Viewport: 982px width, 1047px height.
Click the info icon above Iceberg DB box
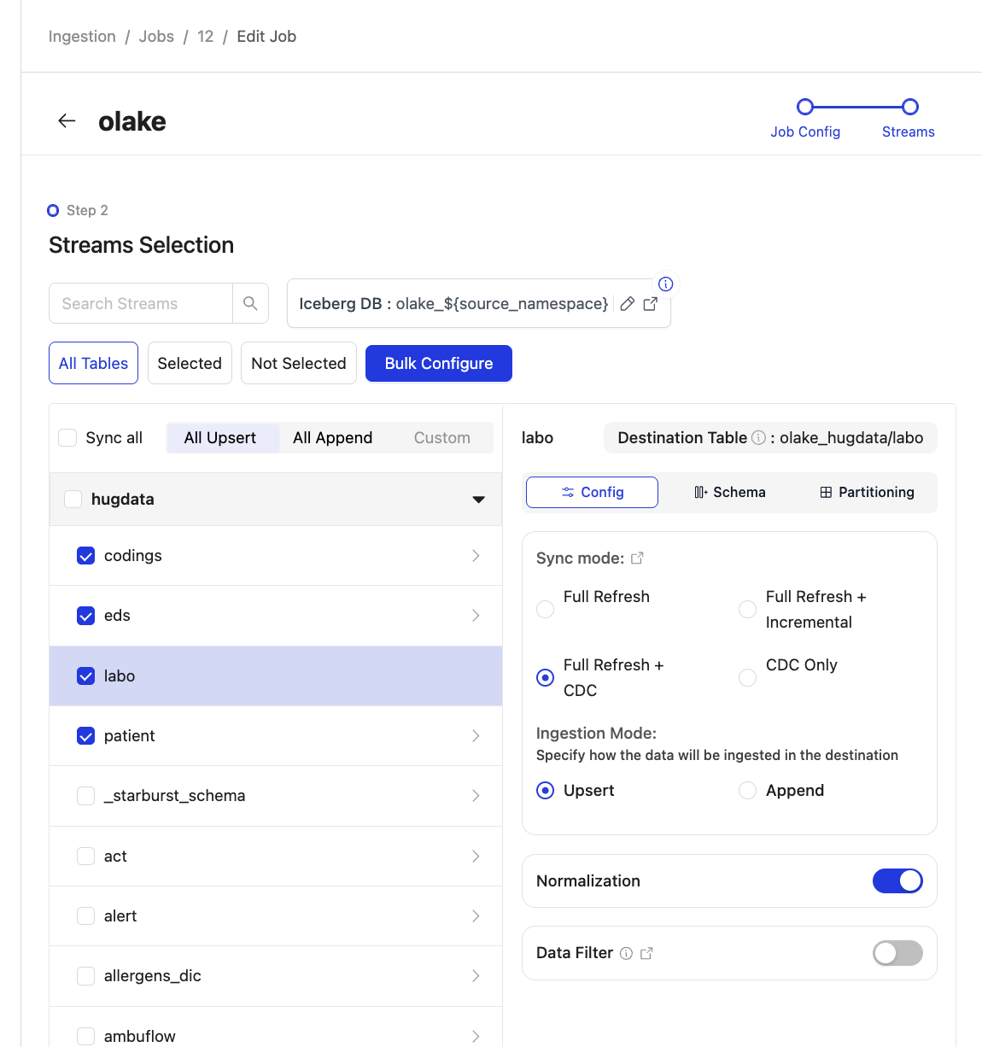(666, 284)
